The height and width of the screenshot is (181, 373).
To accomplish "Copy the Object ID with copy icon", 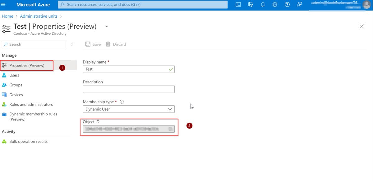I will (x=171, y=129).
